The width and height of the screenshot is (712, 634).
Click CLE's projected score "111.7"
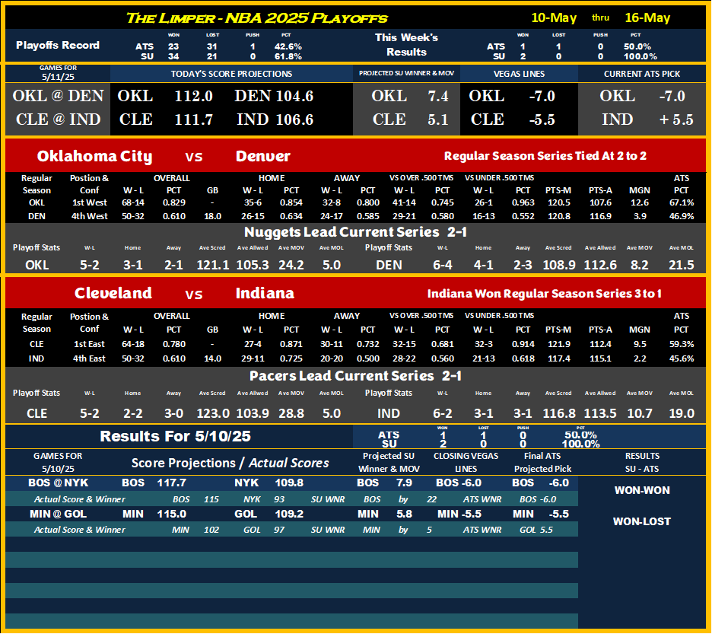194,119
